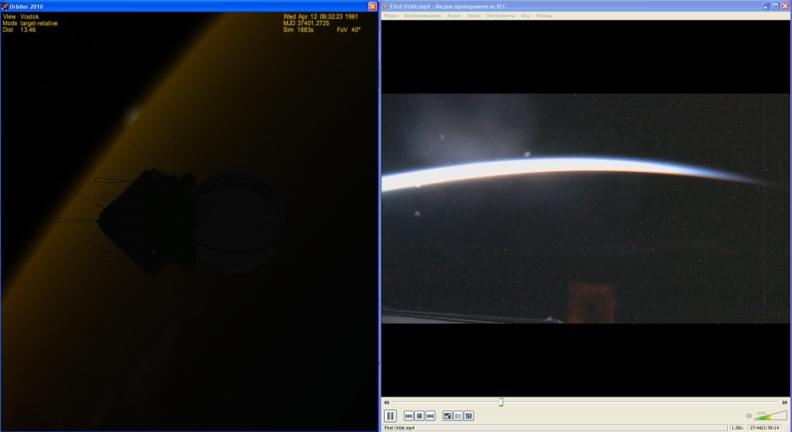
Task: Pause the video in VLC
Action: tap(390, 416)
